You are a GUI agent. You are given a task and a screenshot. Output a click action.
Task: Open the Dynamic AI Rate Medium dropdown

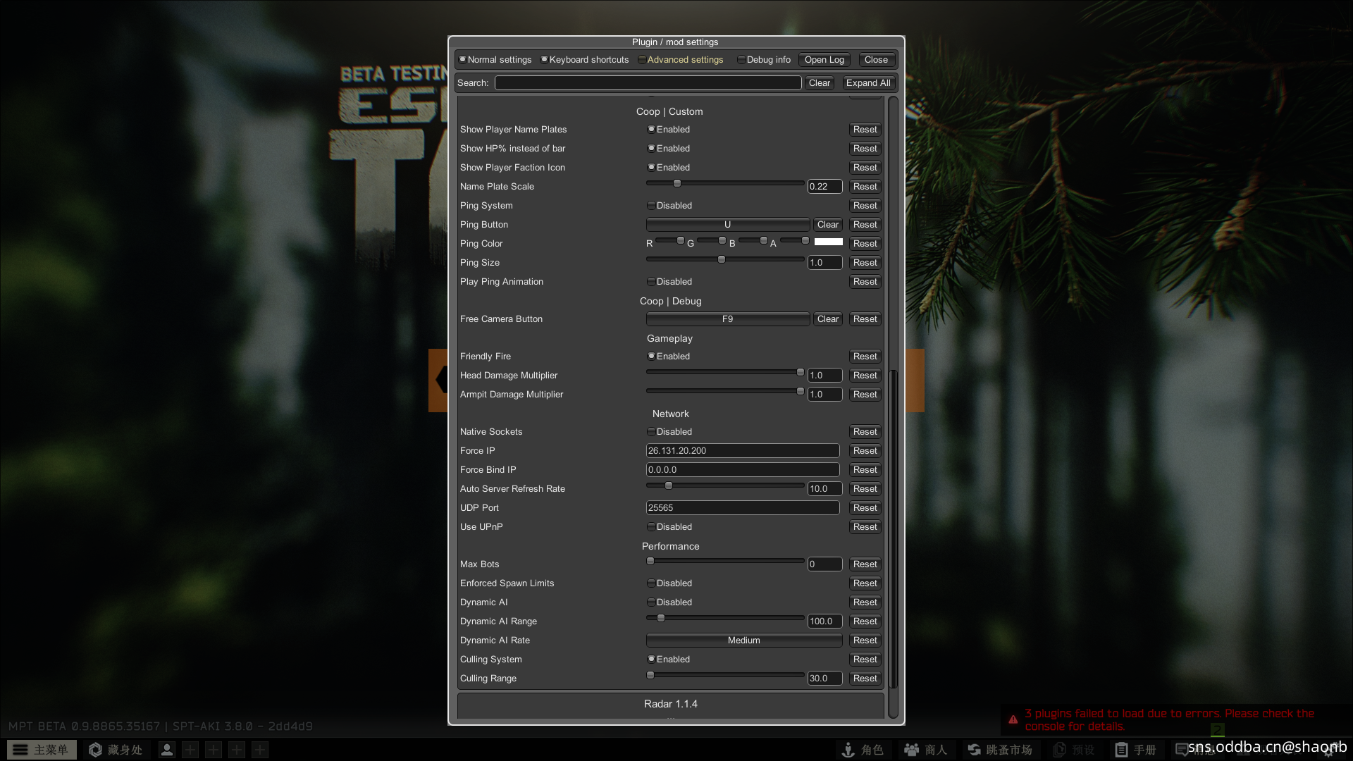[744, 640]
